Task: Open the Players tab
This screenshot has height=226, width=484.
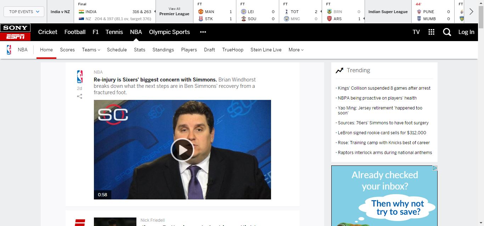Action: tap(189, 50)
